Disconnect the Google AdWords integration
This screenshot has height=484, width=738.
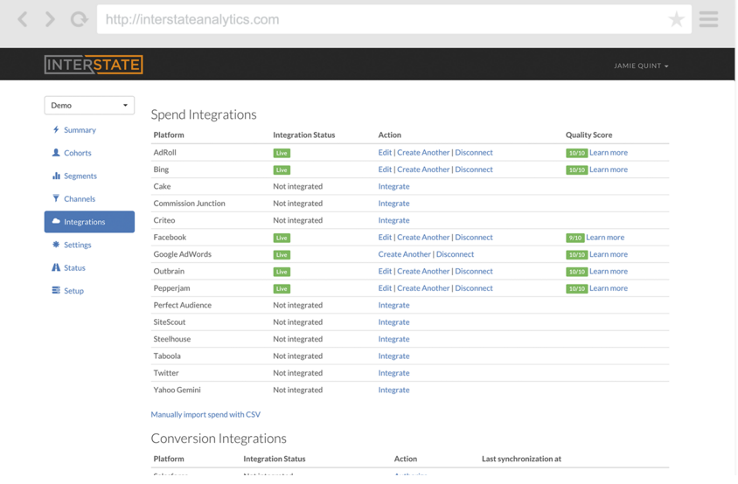tap(455, 254)
